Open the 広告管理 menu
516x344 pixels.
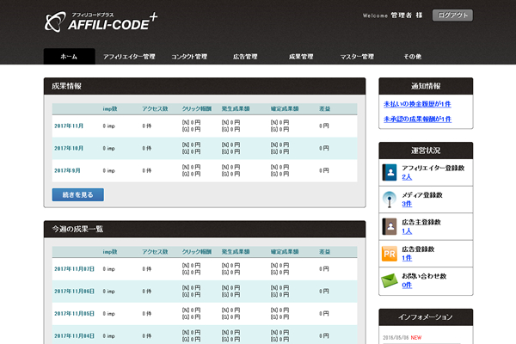[245, 56]
